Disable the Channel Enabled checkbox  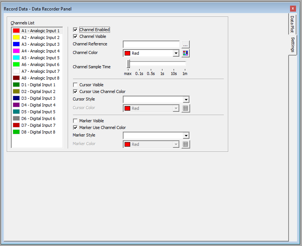coord(75,30)
